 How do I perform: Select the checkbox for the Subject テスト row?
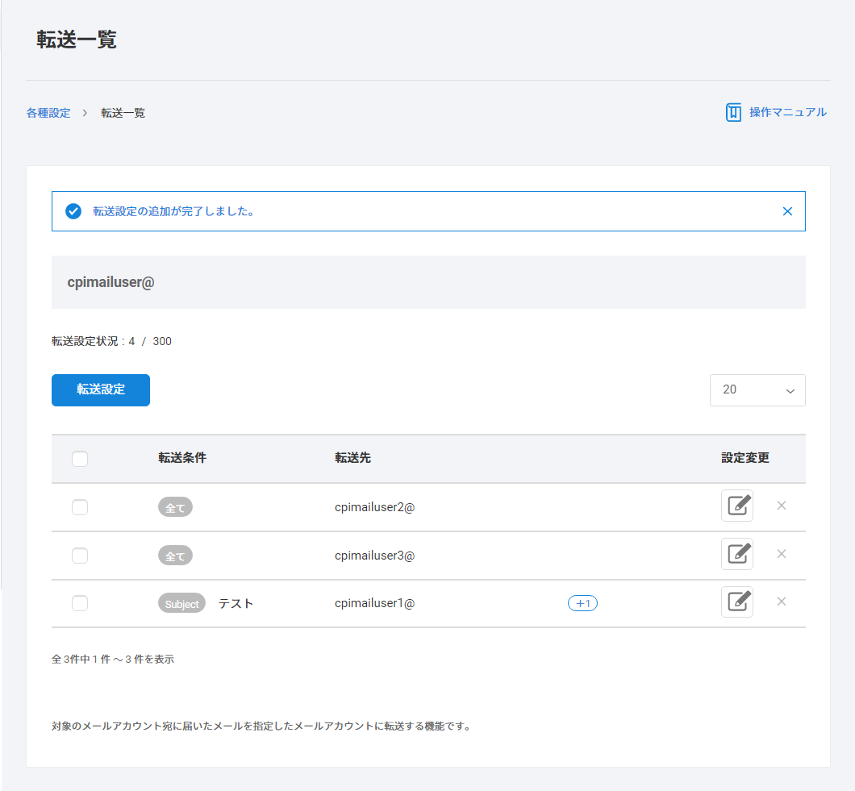click(80, 603)
